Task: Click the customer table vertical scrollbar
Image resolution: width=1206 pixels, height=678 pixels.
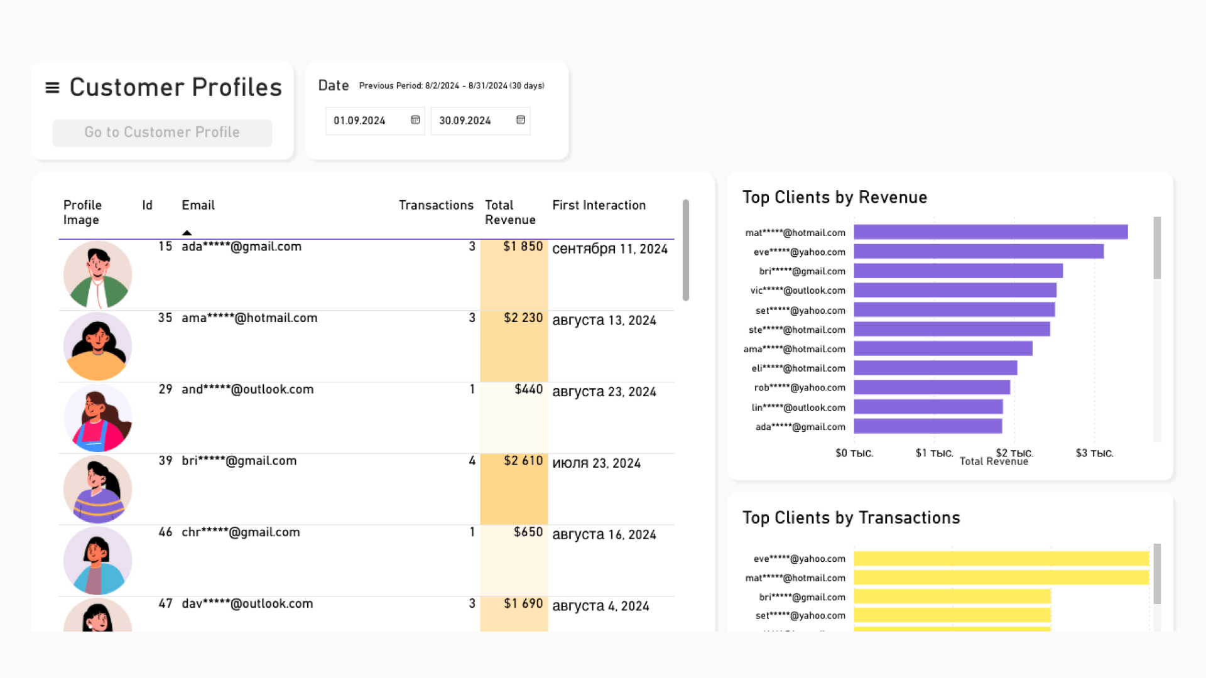Action: (685, 250)
